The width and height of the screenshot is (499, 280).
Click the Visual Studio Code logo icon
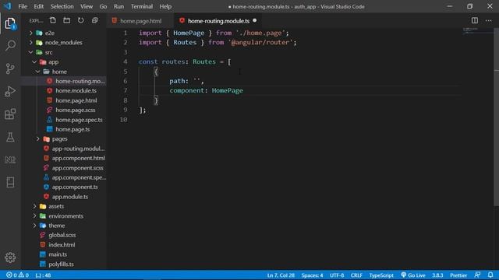pos(7,6)
